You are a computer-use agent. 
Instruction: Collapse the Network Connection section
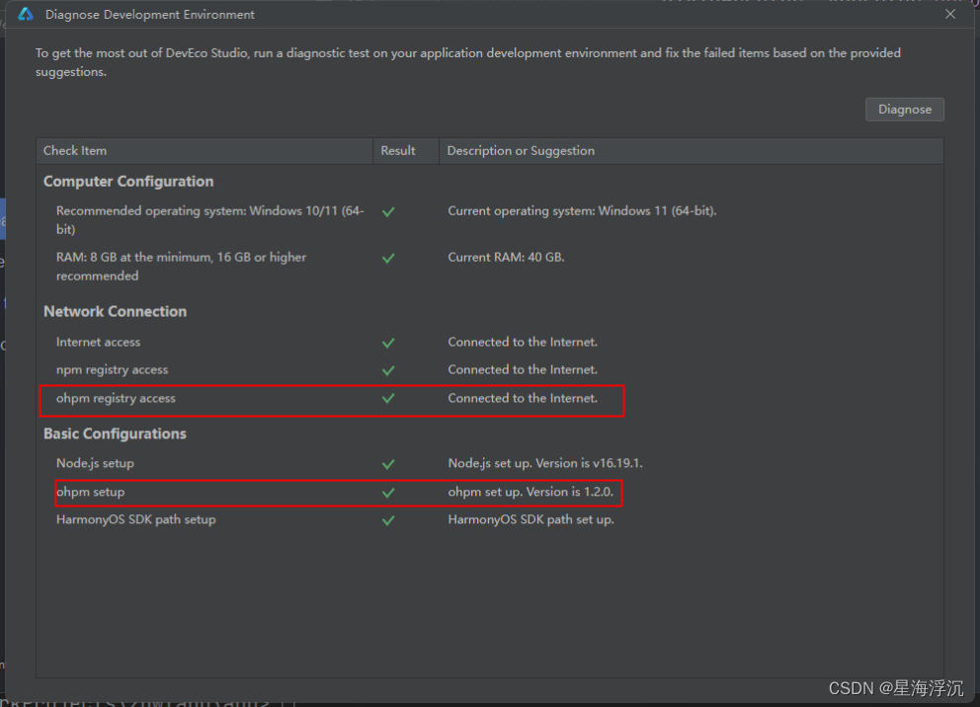(115, 311)
